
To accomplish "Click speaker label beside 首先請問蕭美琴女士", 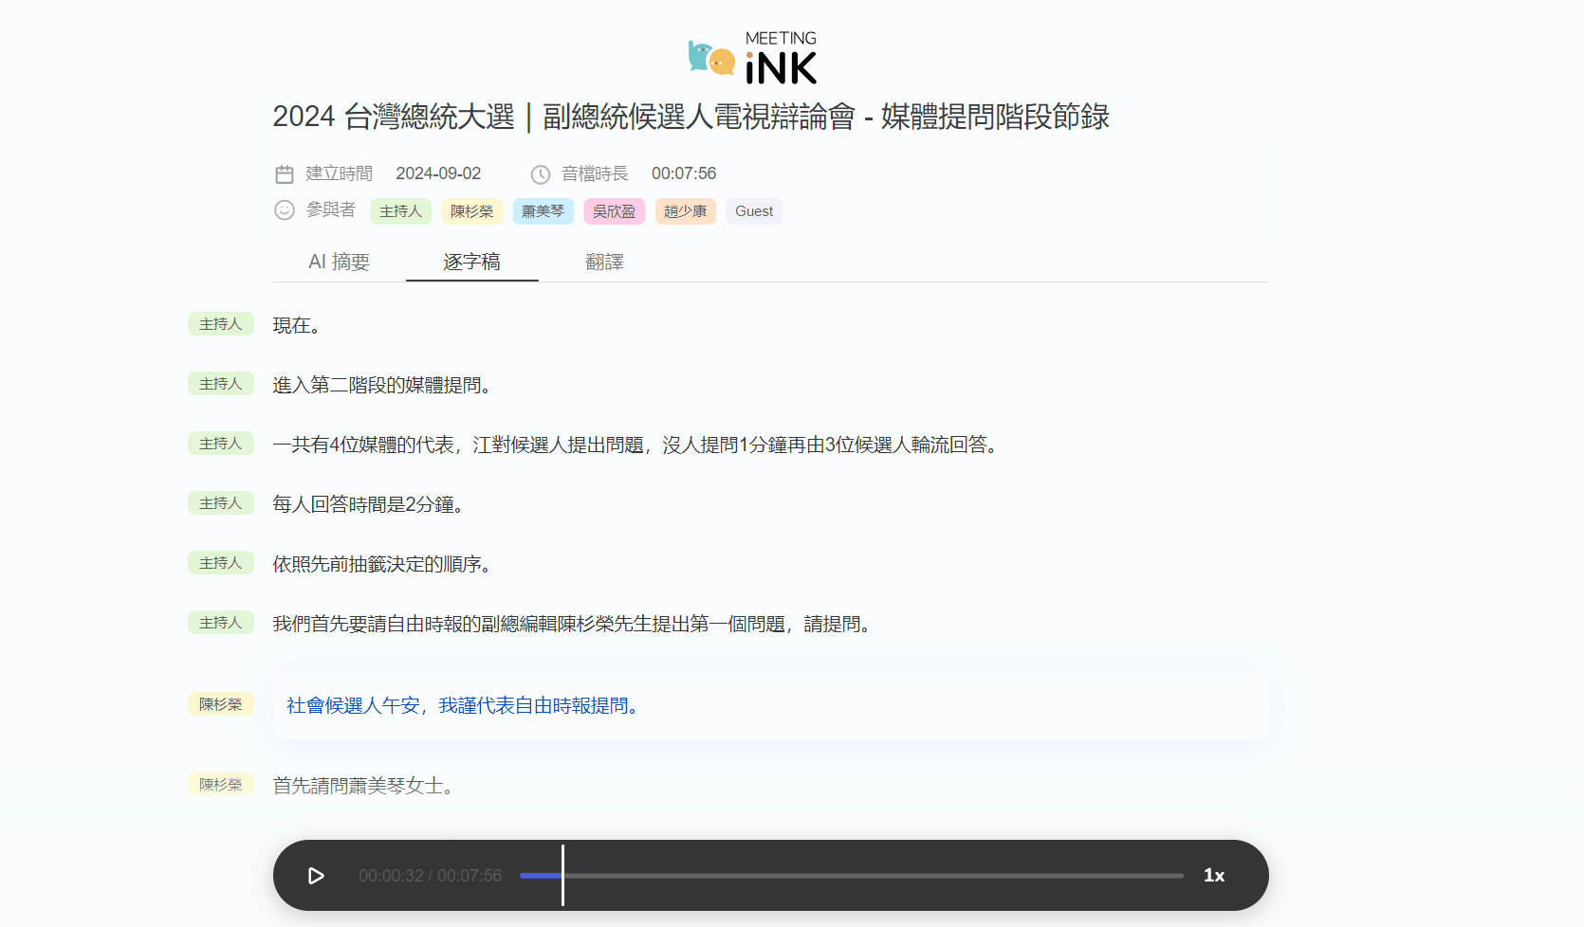I will [x=220, y=785].
